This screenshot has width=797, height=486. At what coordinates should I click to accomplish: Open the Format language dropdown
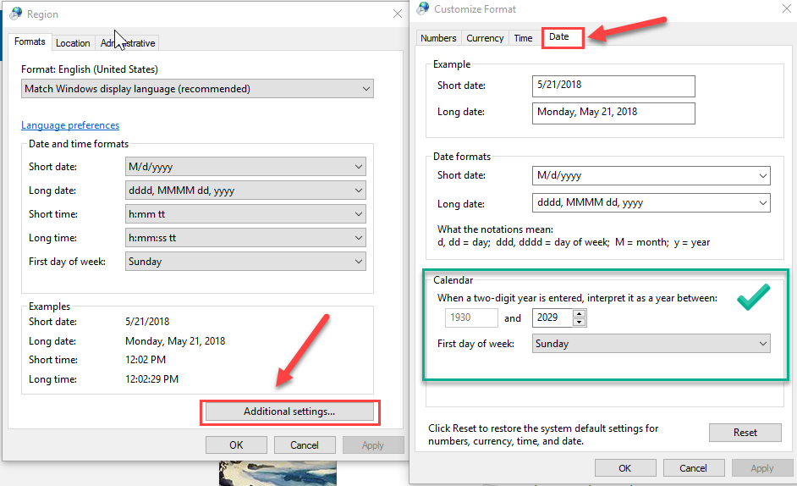(197, 89)
